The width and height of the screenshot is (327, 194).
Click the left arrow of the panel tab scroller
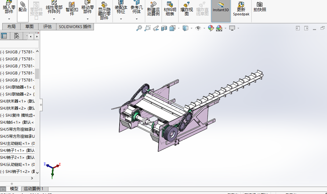(x=31, y=37)
